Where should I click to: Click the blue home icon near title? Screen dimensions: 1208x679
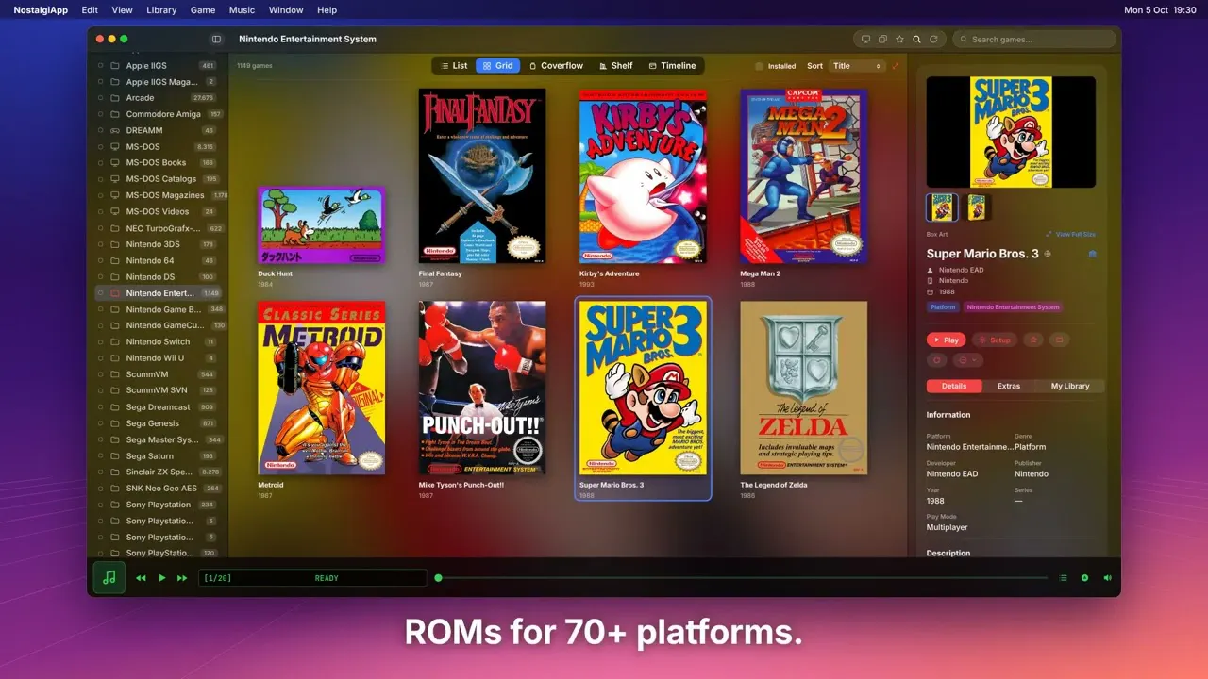[1092, 254]
